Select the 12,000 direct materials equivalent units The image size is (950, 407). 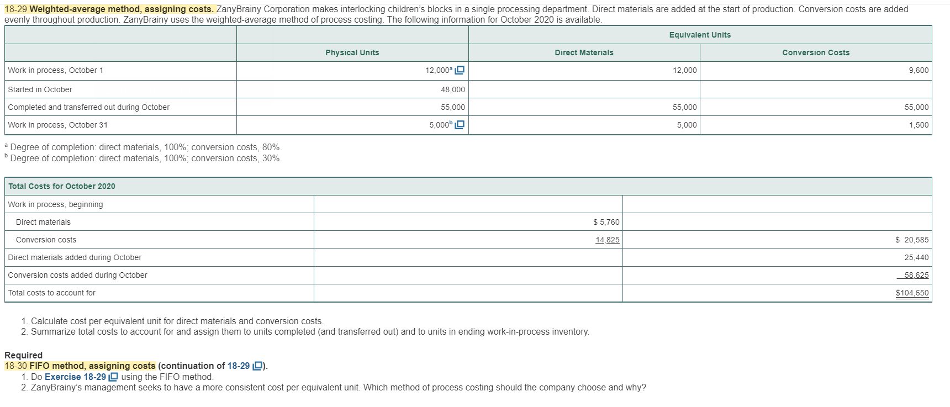(684, 70)
